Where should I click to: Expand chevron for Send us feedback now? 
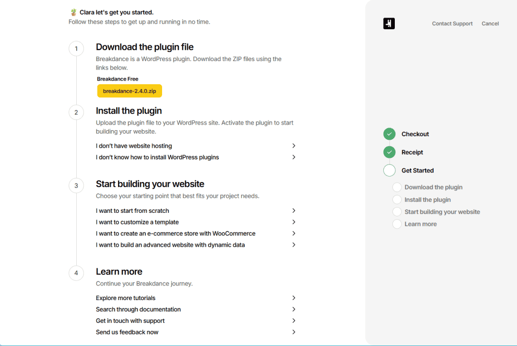pyautogui.click(x=293, y=332)
